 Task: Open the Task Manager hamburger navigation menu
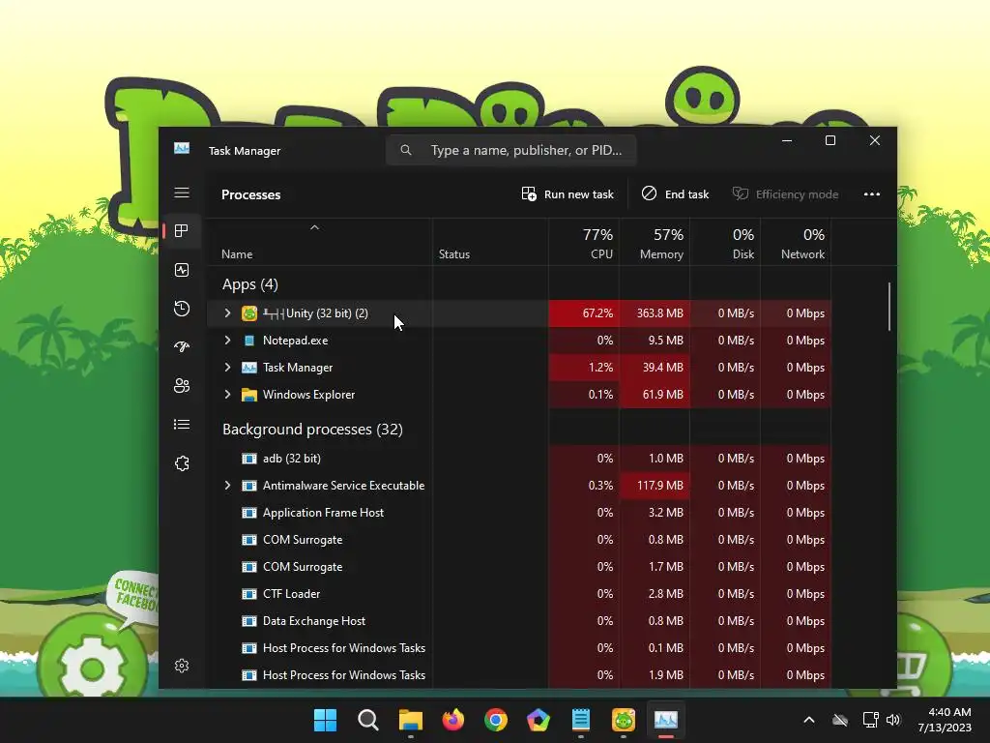182,193
